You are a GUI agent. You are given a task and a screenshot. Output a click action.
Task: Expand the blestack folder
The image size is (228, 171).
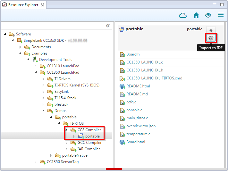(43, 104)
